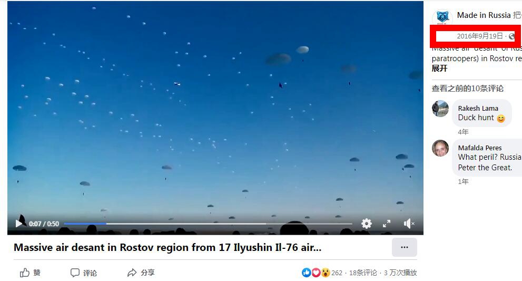This screenshot has width=522, height=281.
Task: Play the video with the play button
Action: (x=19, y=224)
